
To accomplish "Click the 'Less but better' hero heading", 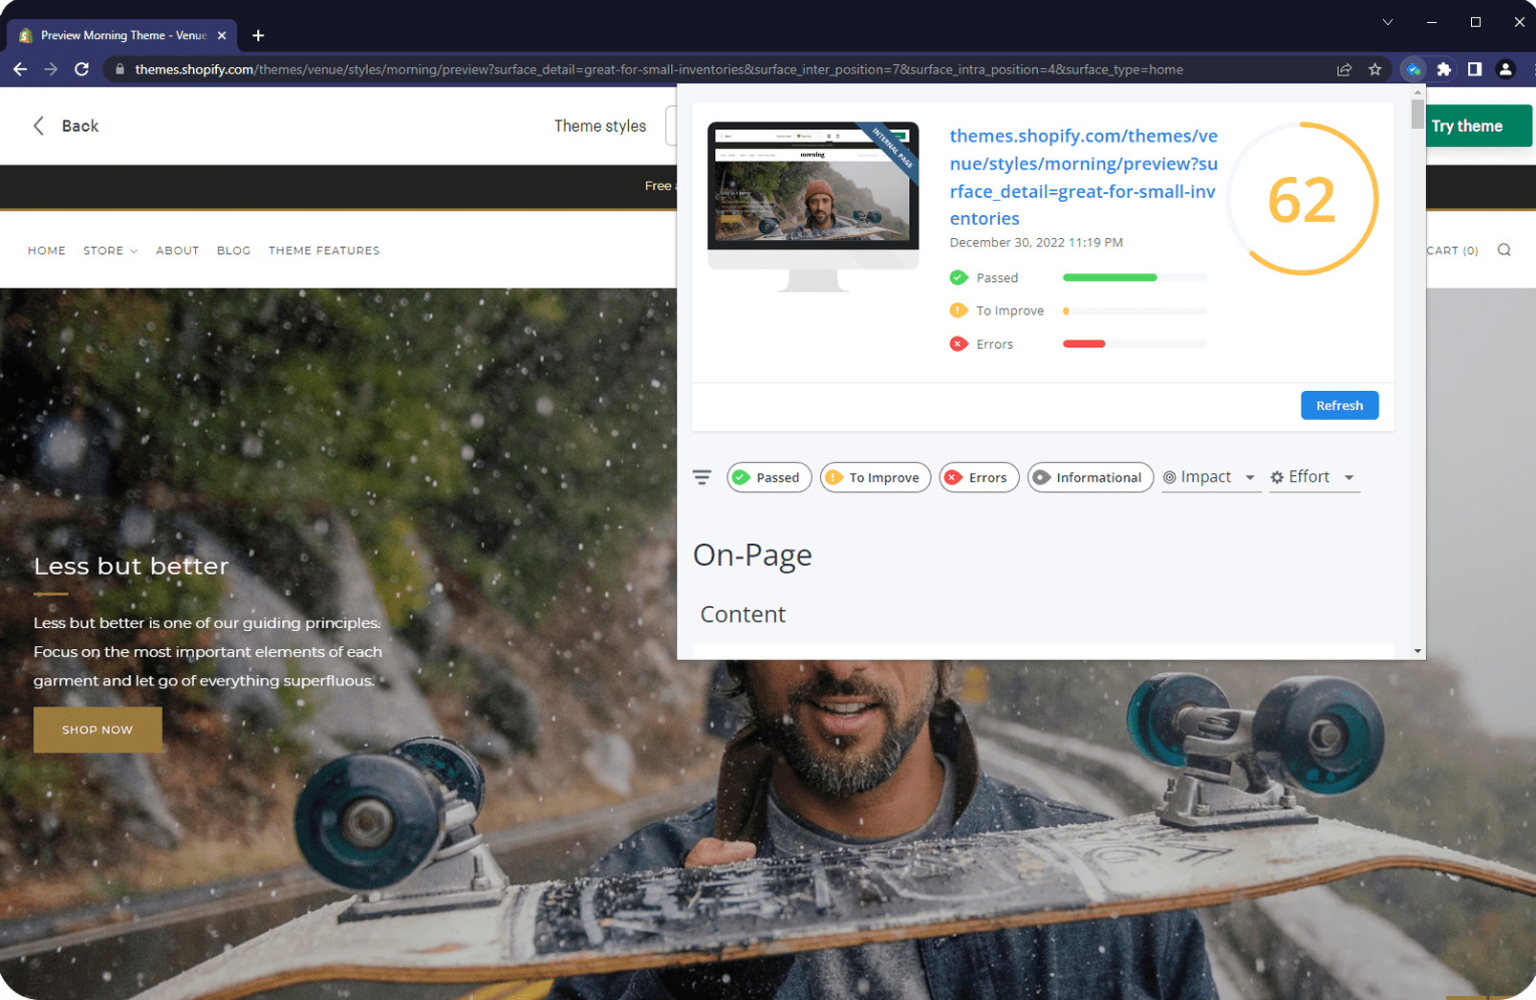I will pyautogui.click(x=131, y=566).
